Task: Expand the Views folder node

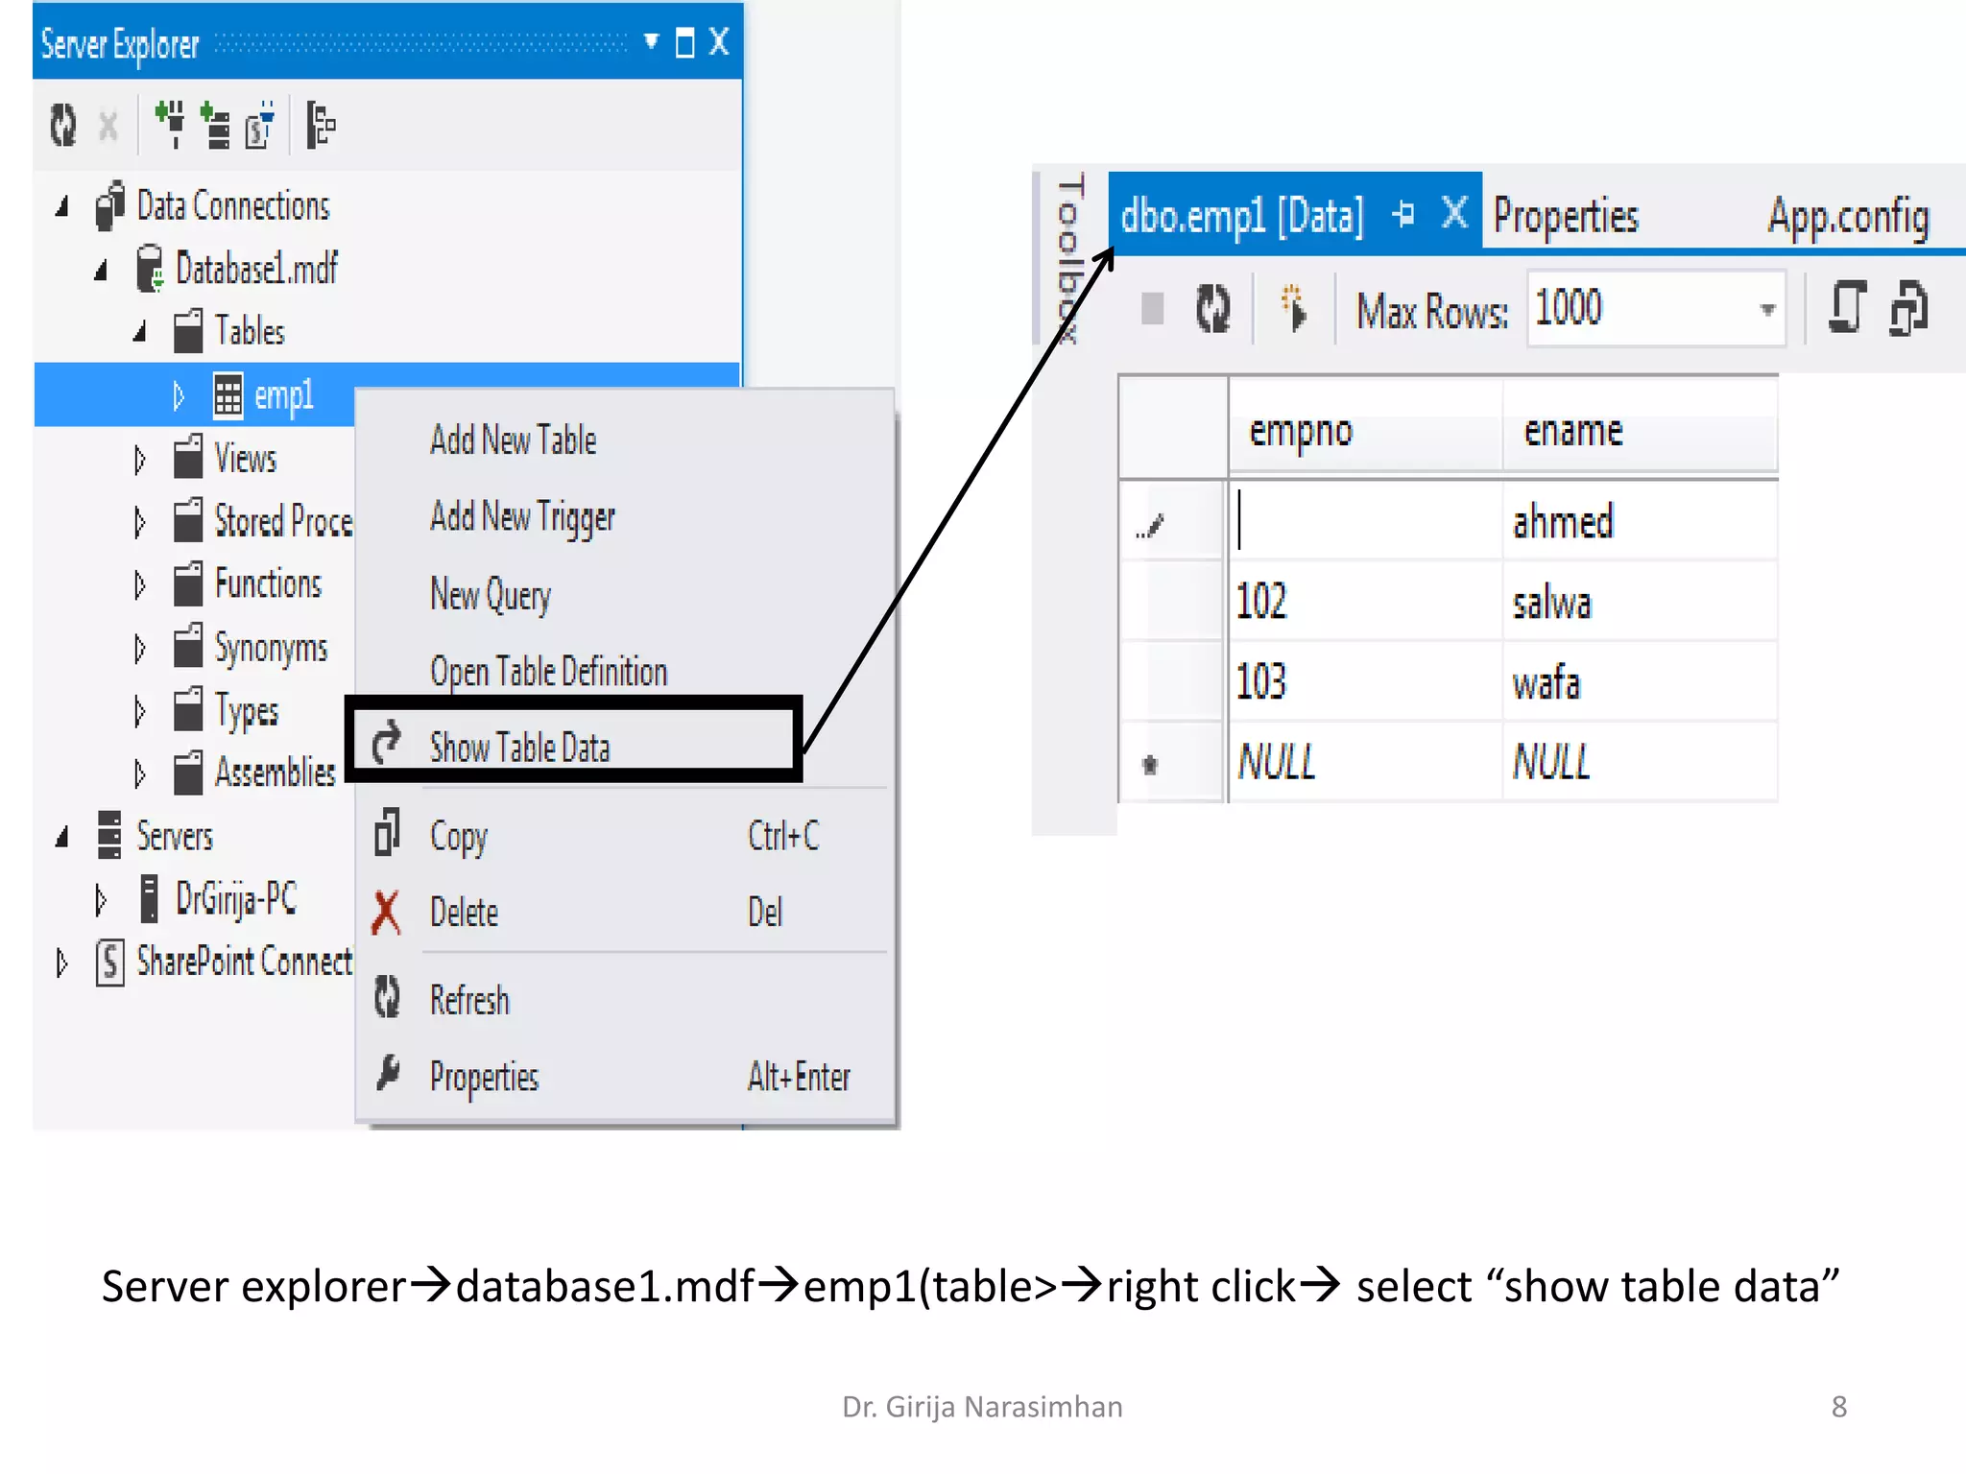Action: click(140, 459)
